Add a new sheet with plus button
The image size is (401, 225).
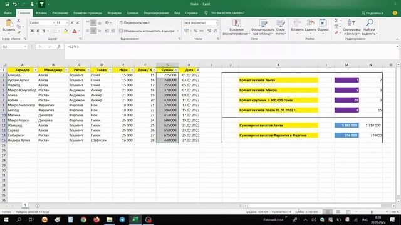point(38,206)
